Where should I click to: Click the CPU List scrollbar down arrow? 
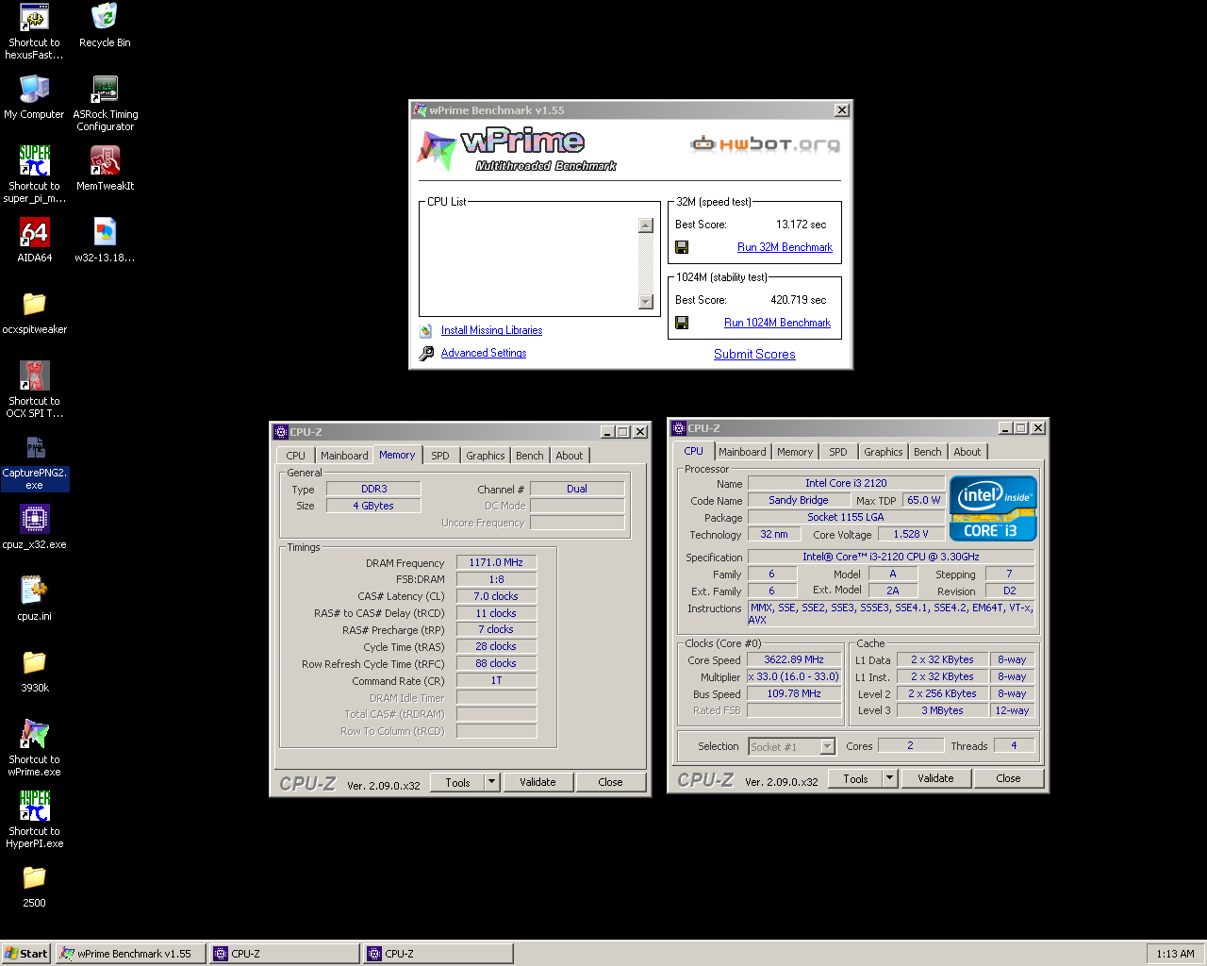[646, 302]
